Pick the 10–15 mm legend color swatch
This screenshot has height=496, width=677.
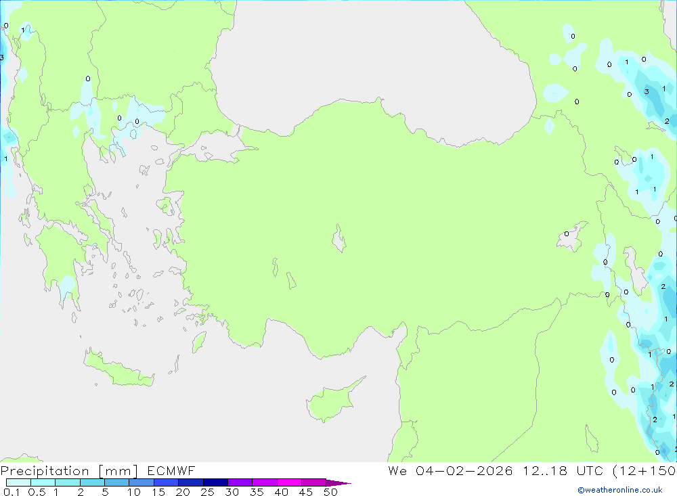141,482
